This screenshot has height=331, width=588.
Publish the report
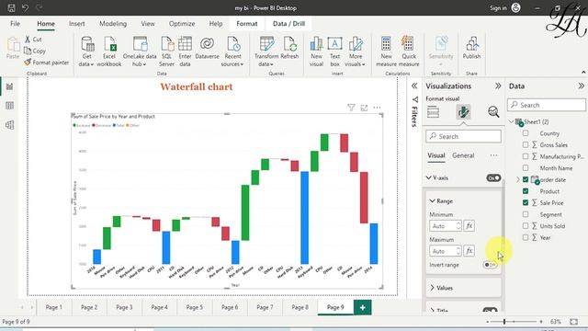(471, 48)
